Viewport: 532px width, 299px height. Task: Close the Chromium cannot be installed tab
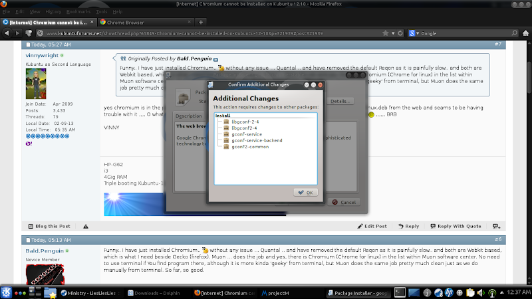point(92,22)
